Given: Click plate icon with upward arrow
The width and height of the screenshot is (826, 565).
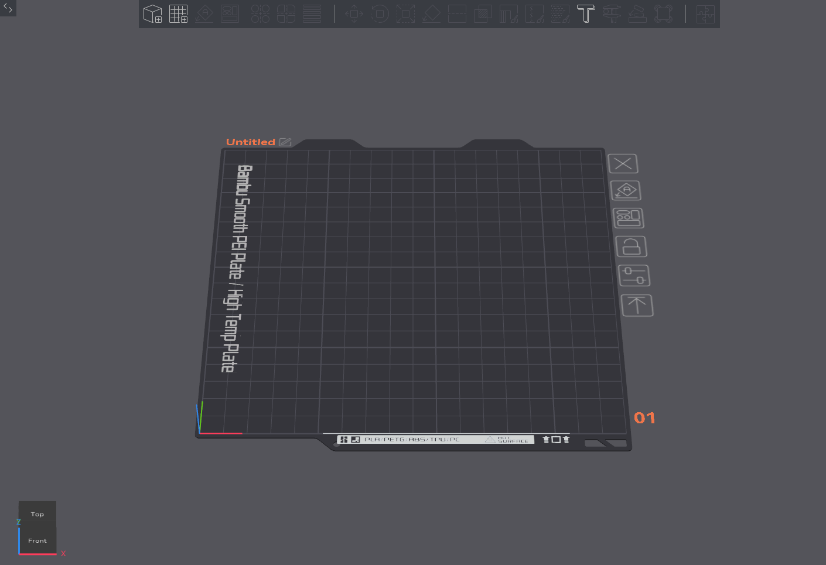Looking at the screenshot, I should (637, 305).
